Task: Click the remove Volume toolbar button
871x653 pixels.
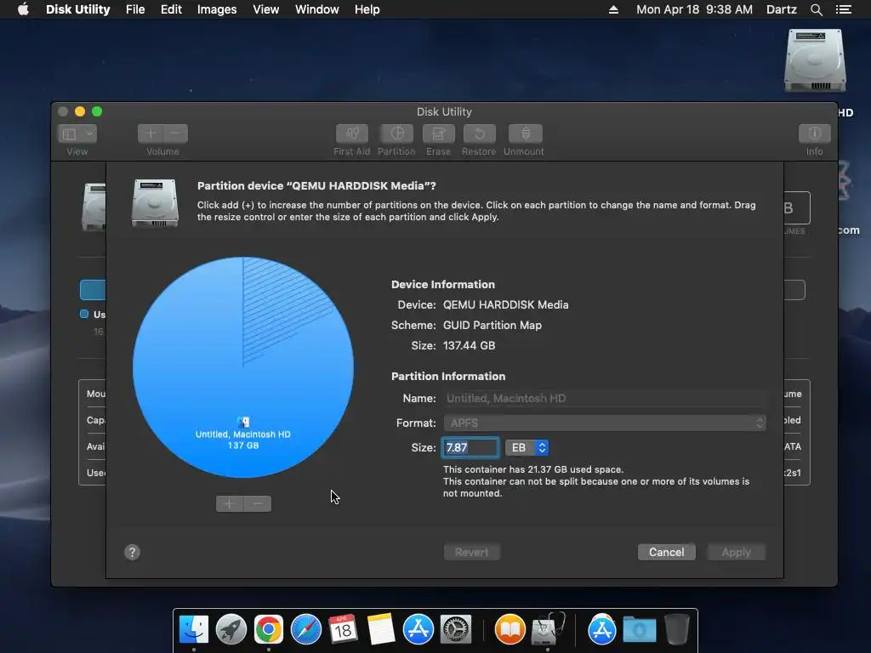Action: click(175, 133)
